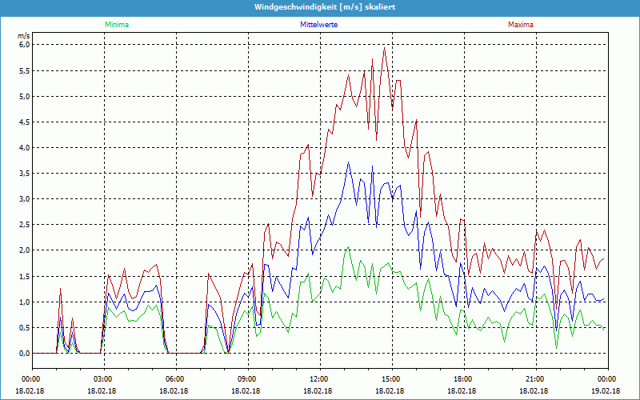Click the 1,5 y-axis value

[25, 277]
